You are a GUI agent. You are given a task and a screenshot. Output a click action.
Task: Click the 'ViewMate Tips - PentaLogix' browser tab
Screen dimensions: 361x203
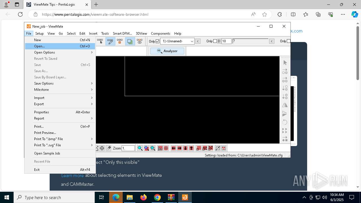(57, 5)
